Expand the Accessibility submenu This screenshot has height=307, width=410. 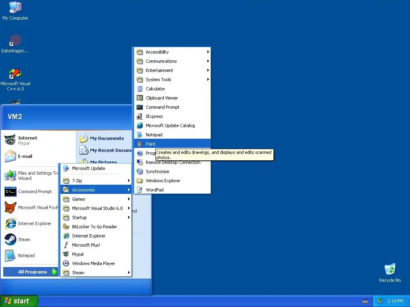pyautogui.click(x=172, y=52)
